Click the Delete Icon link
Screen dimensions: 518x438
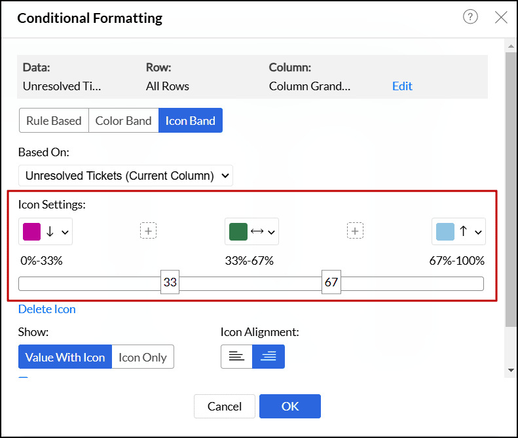[x=47, y=309]
